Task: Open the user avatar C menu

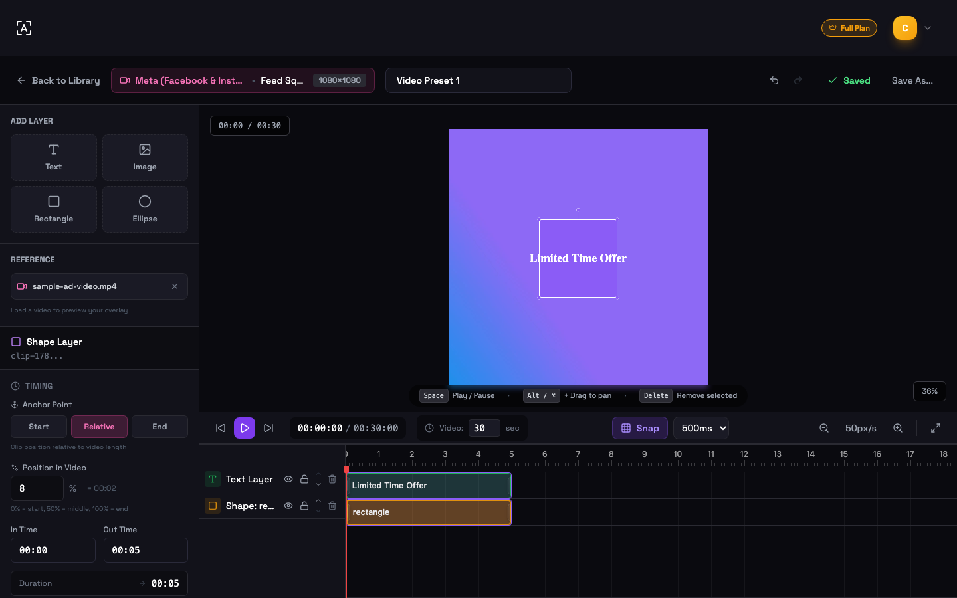Action: tap(905, 28)
